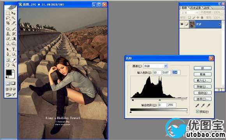Switch to the History tab
Screen dimensions: 226x140
(196, 8)
